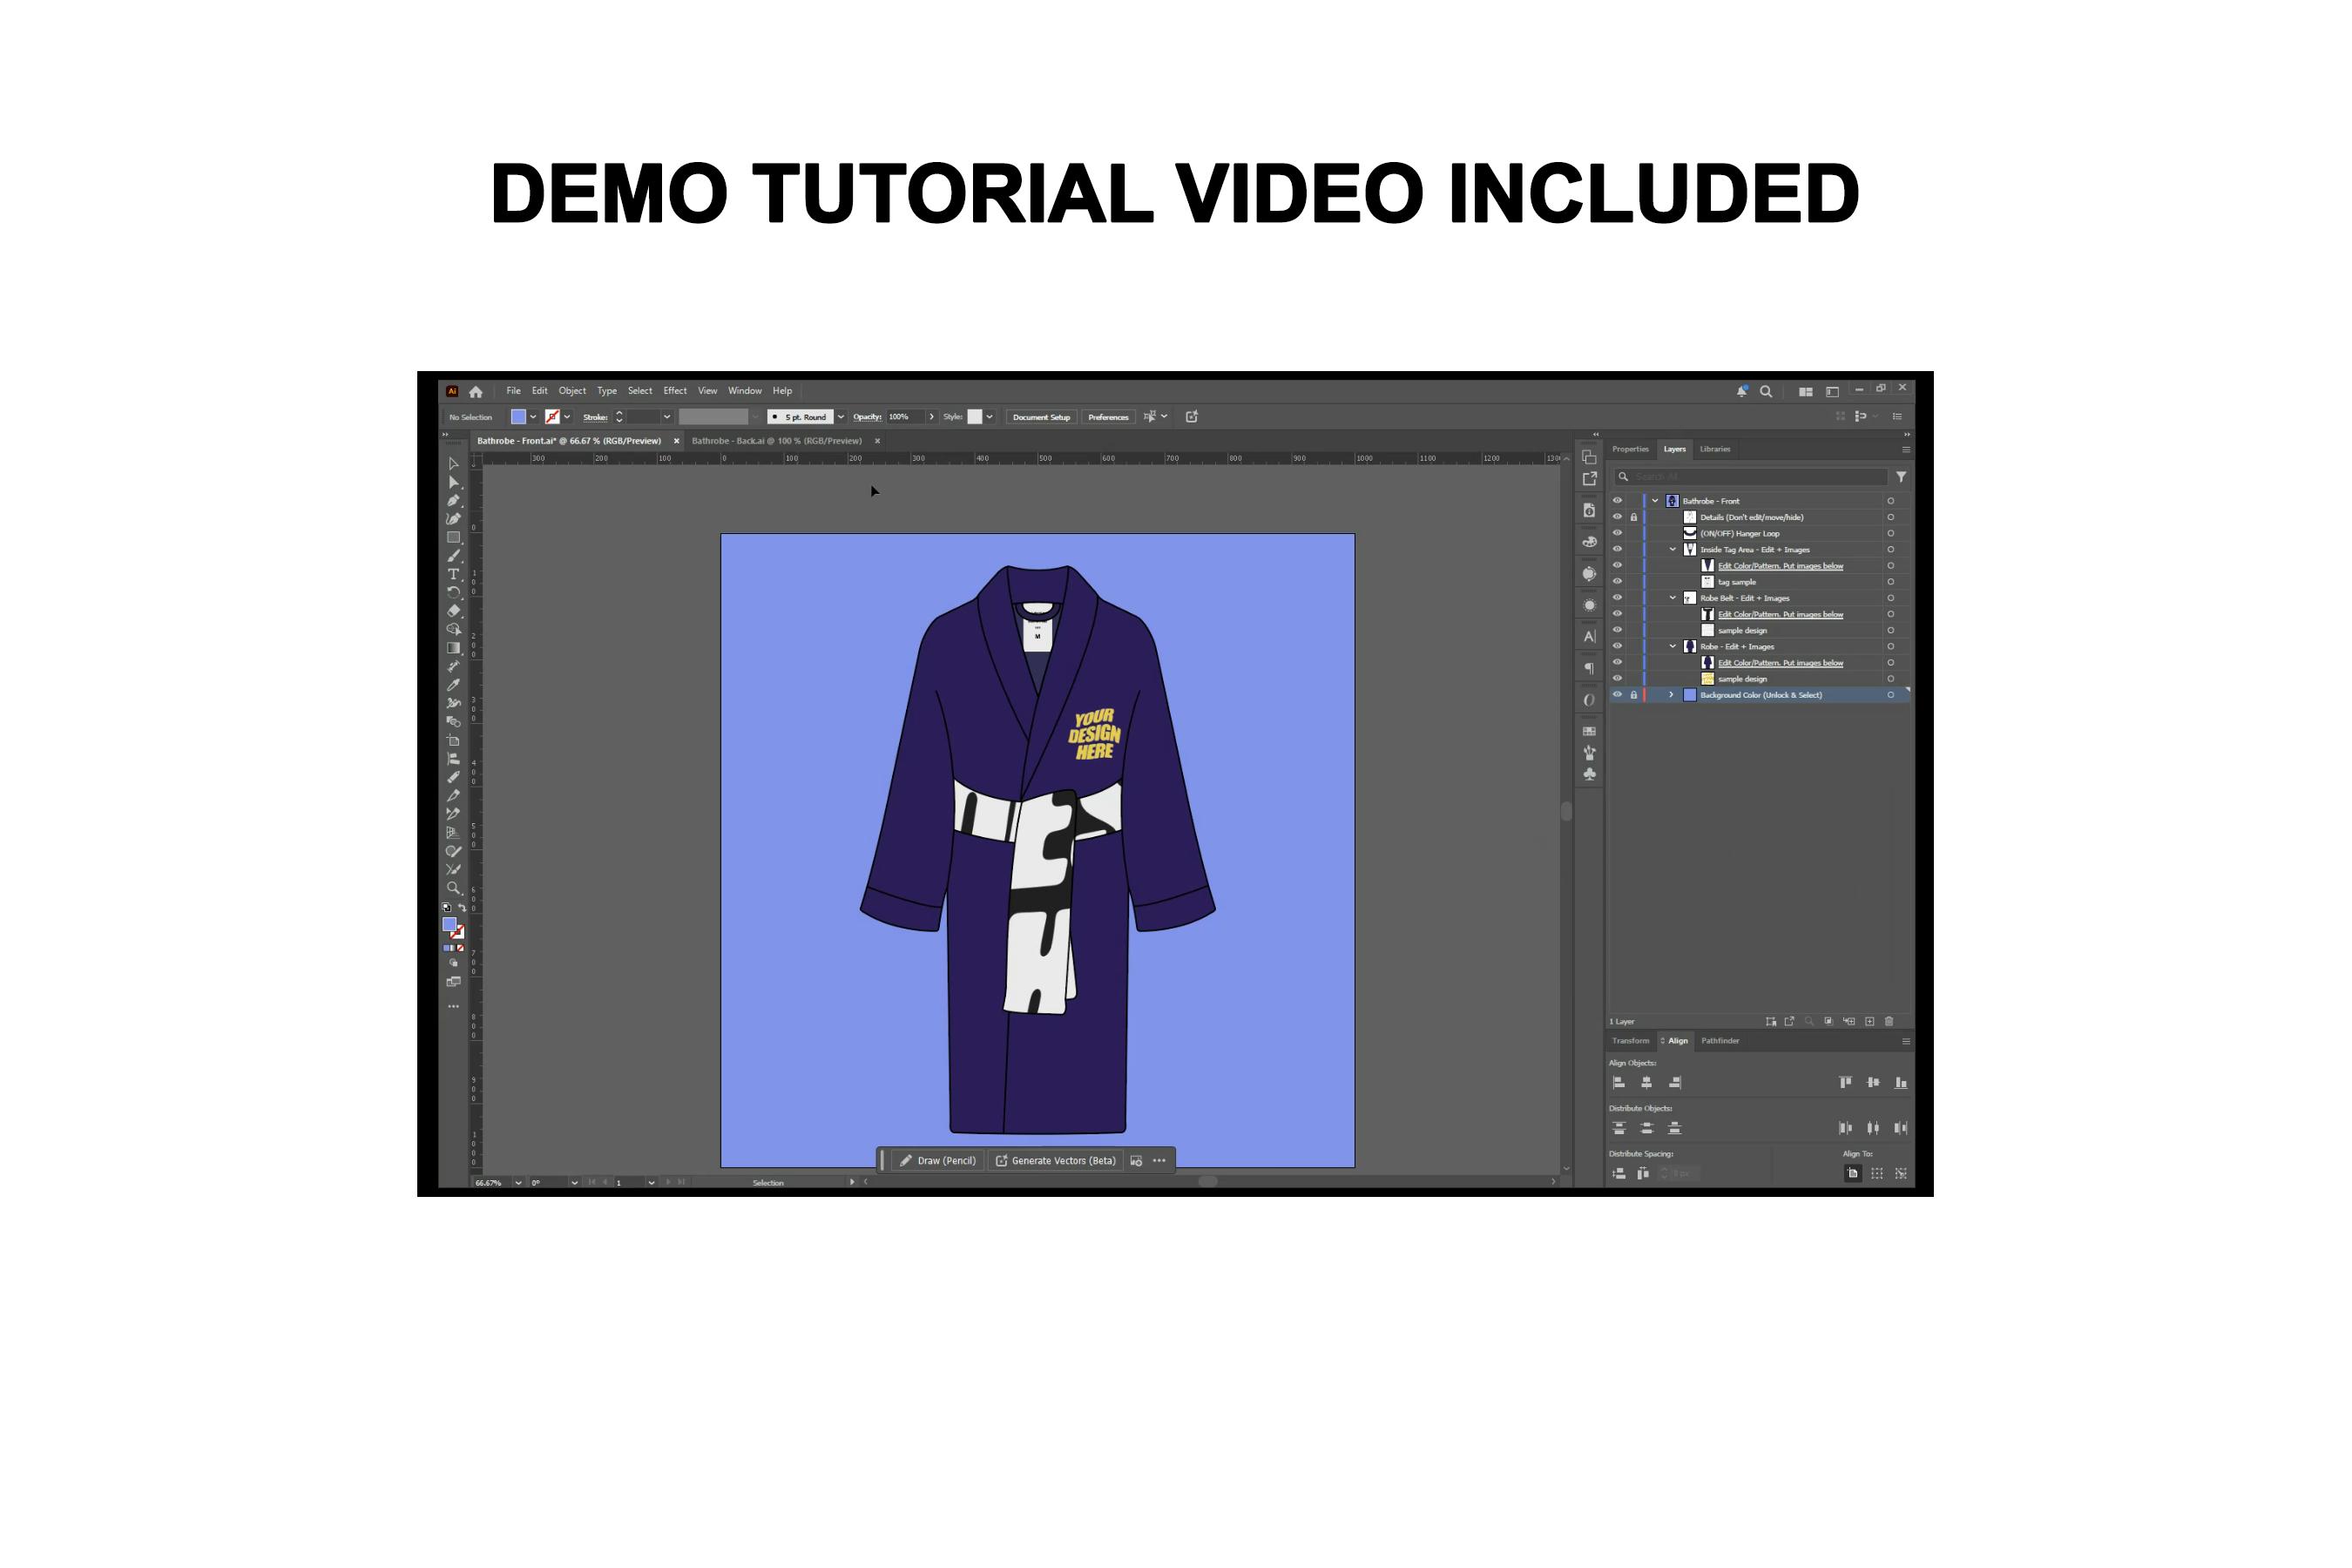This screenshot has width=2352, height=1568.
Task: Select the Direct Selection tool
Action: (x=453, y=482)
